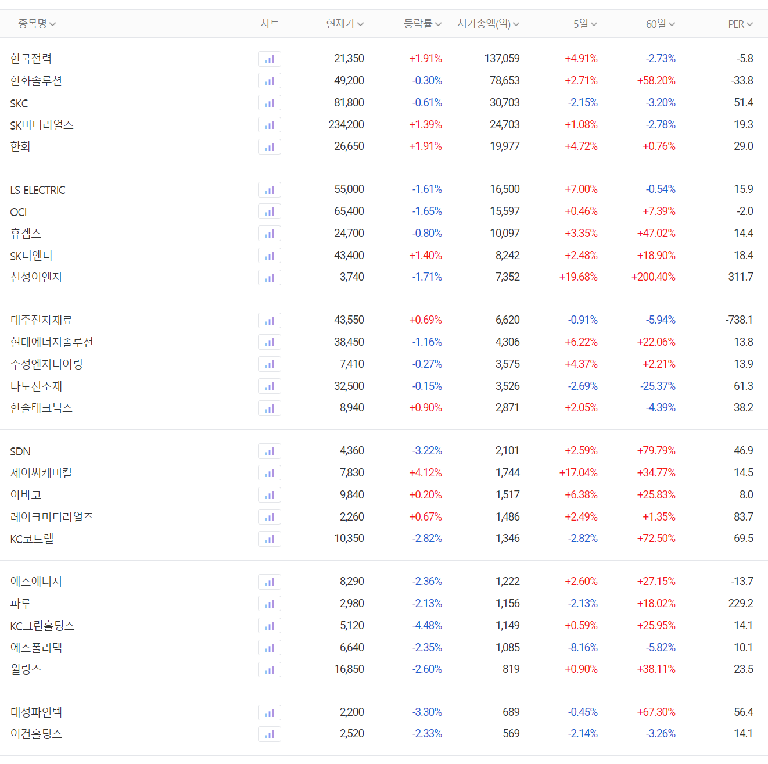Viewport: 768px width, 764px height.
Task: Open 신성이엔지 stock page
Action: click(x=36, y=277)
